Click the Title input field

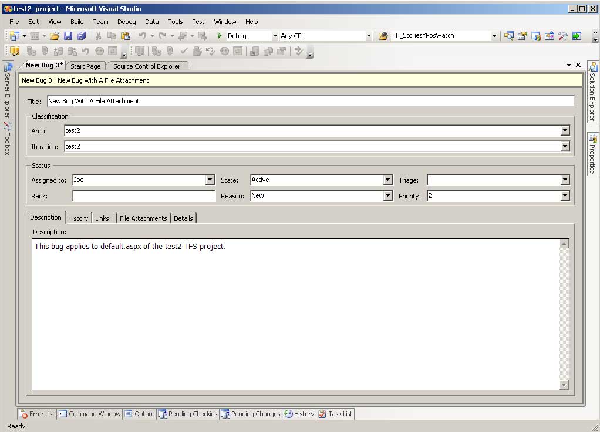[311, 101]
